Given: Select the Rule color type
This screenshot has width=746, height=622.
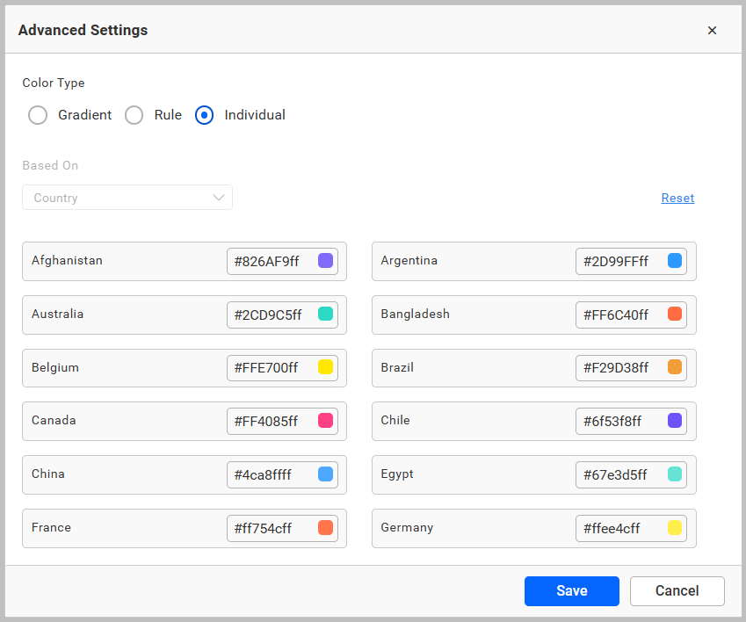Looking at the screenshot, I should (x=134, y=115).
